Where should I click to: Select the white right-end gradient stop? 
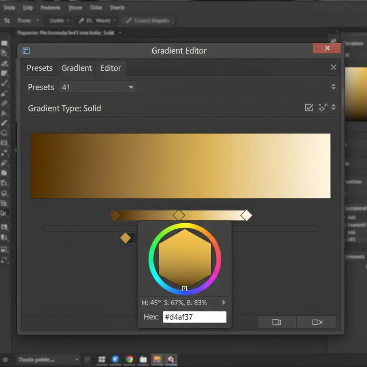coord(246,215)
